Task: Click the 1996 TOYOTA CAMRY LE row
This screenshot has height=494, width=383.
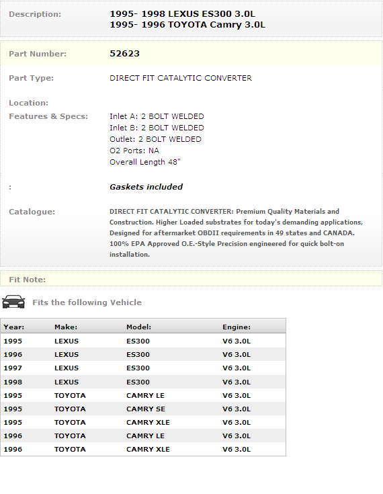Action: (x=143, y=436)
